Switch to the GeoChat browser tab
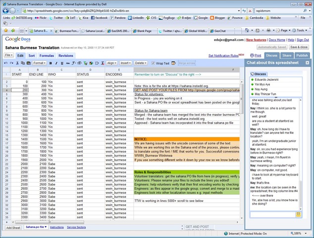 coord(222,31)
